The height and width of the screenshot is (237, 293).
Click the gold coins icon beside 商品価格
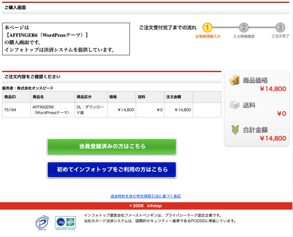tap(235, 80)
